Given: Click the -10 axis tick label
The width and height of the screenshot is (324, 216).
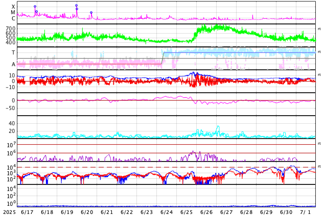Looking at the screenshot, I should pos(10,87).
